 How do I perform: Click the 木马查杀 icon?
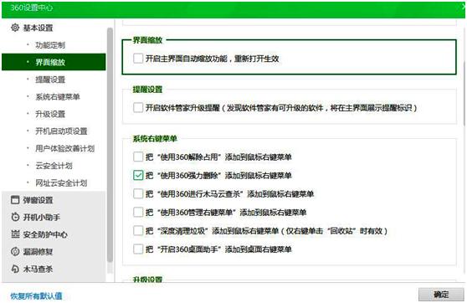[15, 269]
